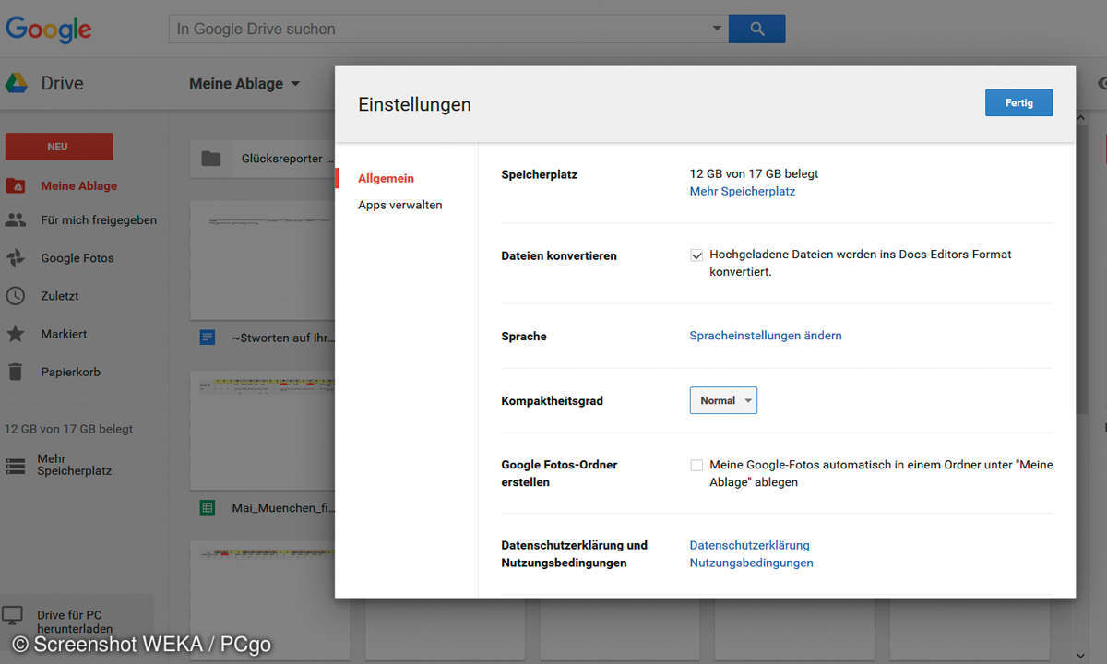Open the Mehr Speicherplatz link in settings
This screenshot has height=664, width=1107.
coord(743,191)
